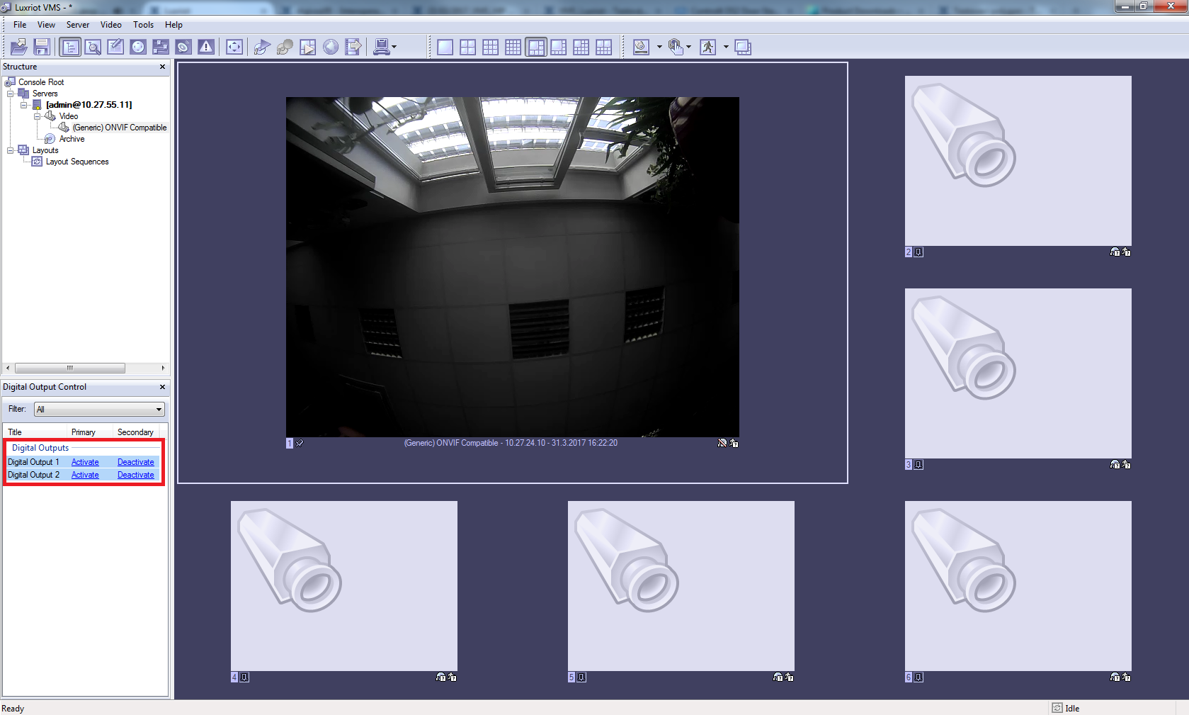The width and height of the screenshot is (1189, 715).
Task: Open the Tools menu
Action: (143, 25)
